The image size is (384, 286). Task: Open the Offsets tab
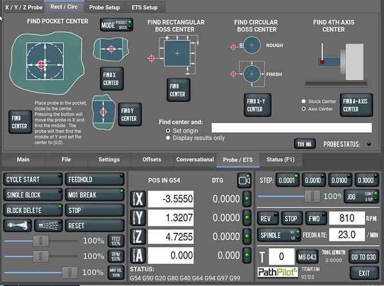click(151, 160)
